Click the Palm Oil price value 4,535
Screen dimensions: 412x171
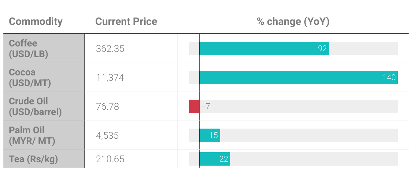(x=107, y=136)
